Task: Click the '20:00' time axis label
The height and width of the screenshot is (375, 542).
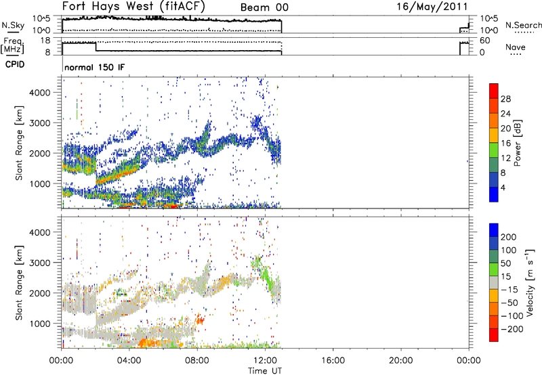Action: [x=400, y=361]
